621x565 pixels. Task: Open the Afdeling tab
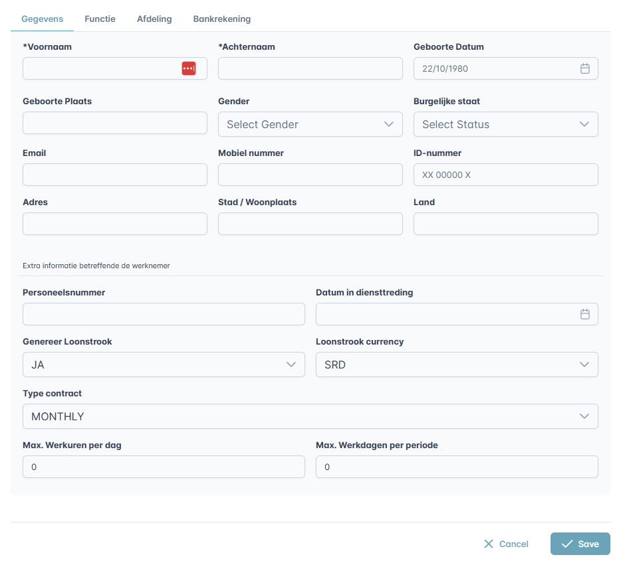click(x=154, y=19)
